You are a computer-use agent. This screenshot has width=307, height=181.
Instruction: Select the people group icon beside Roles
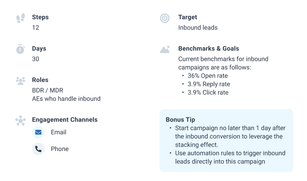click(21, 81)
